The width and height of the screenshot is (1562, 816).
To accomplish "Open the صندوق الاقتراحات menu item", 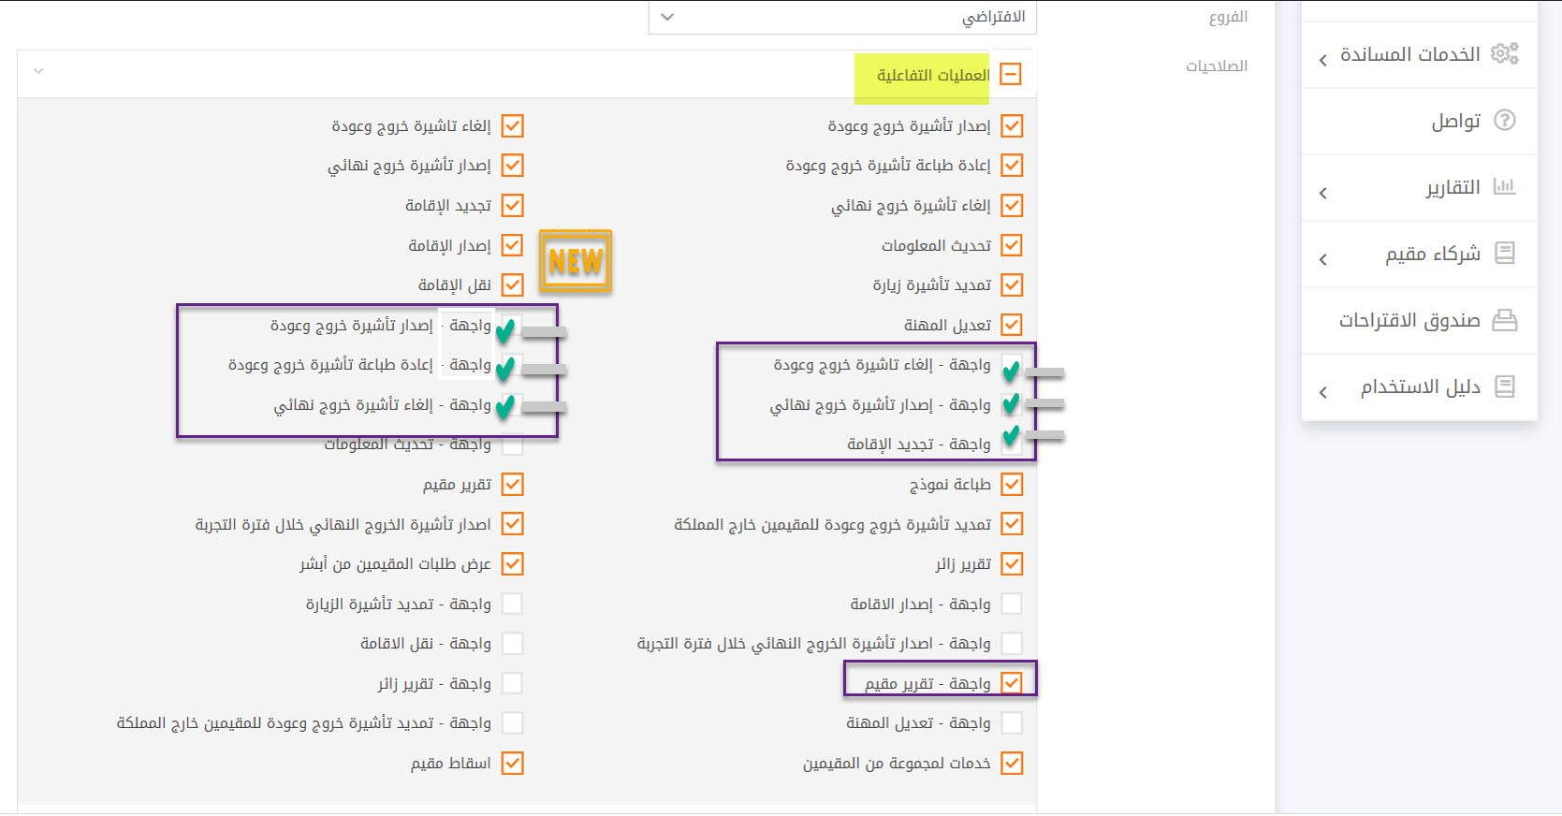I will pos(1409,321).
